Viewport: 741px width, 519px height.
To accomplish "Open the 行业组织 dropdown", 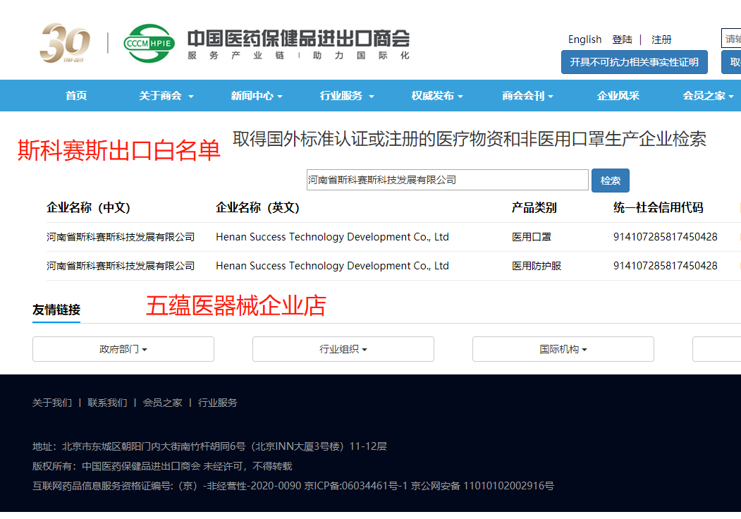I will [343, 349].
